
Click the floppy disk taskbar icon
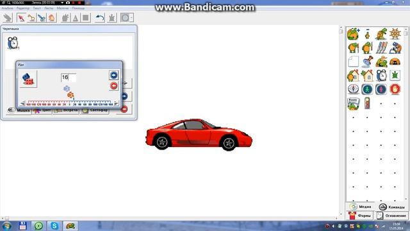point(22,226)
